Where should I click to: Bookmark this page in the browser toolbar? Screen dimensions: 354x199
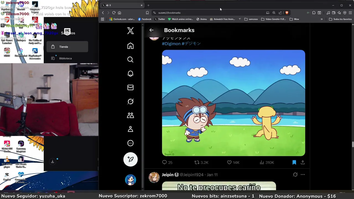click(147, 13)
